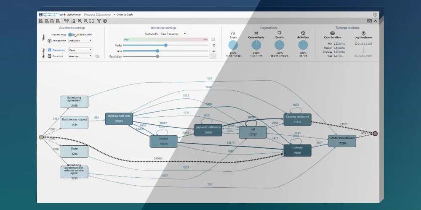Open the filter funnel tool

[99, 21]
